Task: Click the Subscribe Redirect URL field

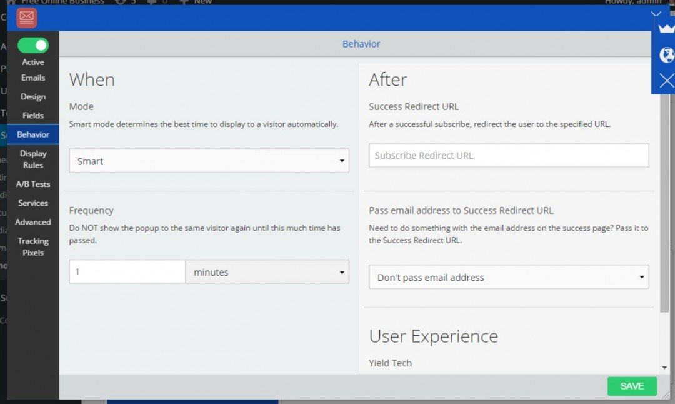Action: coord(509,155)
